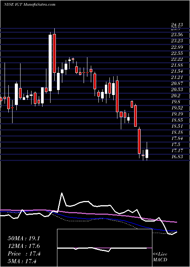Click the 50MA : 19.1 readout
The width and height of the screenshot is (190, 267).
[x=24, y=238]
